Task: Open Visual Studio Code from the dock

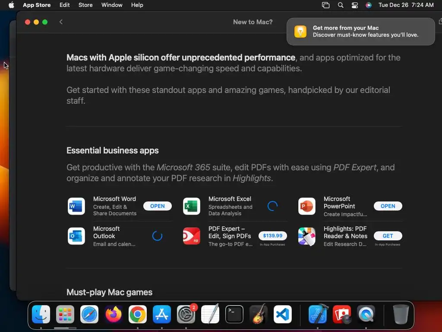Action: [x=282, y=314]
